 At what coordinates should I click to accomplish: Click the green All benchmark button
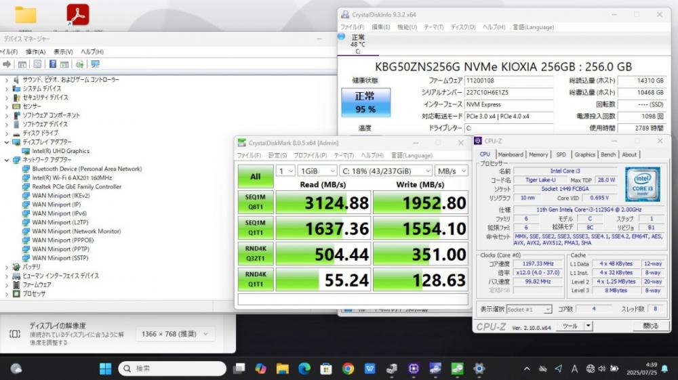point(255,176)
